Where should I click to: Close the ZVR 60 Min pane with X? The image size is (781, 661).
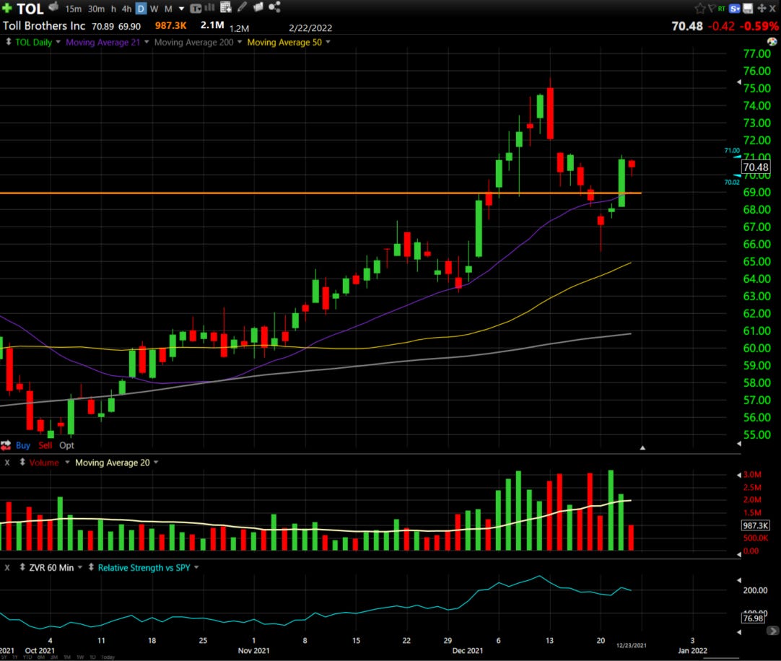(x=7, y=567)
